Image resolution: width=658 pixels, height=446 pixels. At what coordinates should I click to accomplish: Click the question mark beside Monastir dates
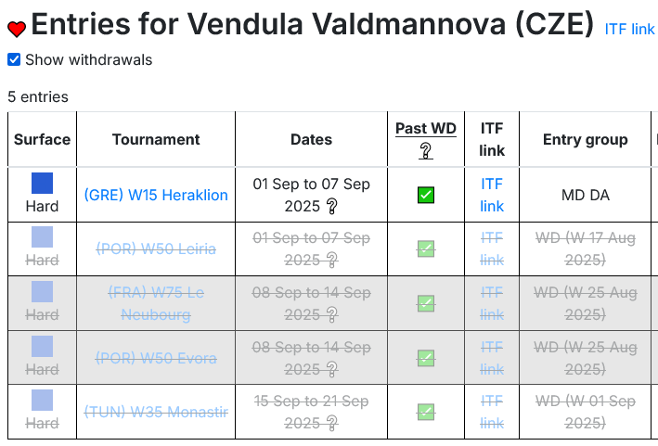coord(331,424)
